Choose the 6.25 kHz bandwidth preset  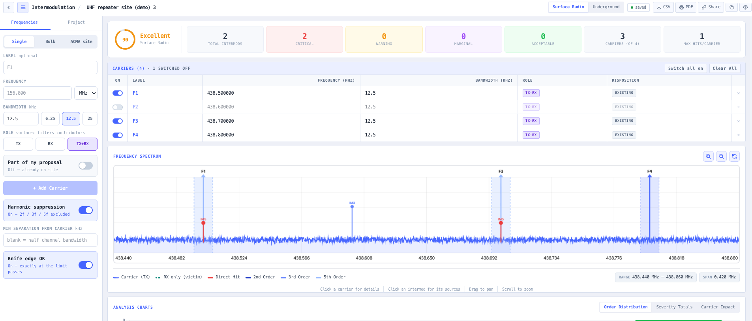coord(50,119)
